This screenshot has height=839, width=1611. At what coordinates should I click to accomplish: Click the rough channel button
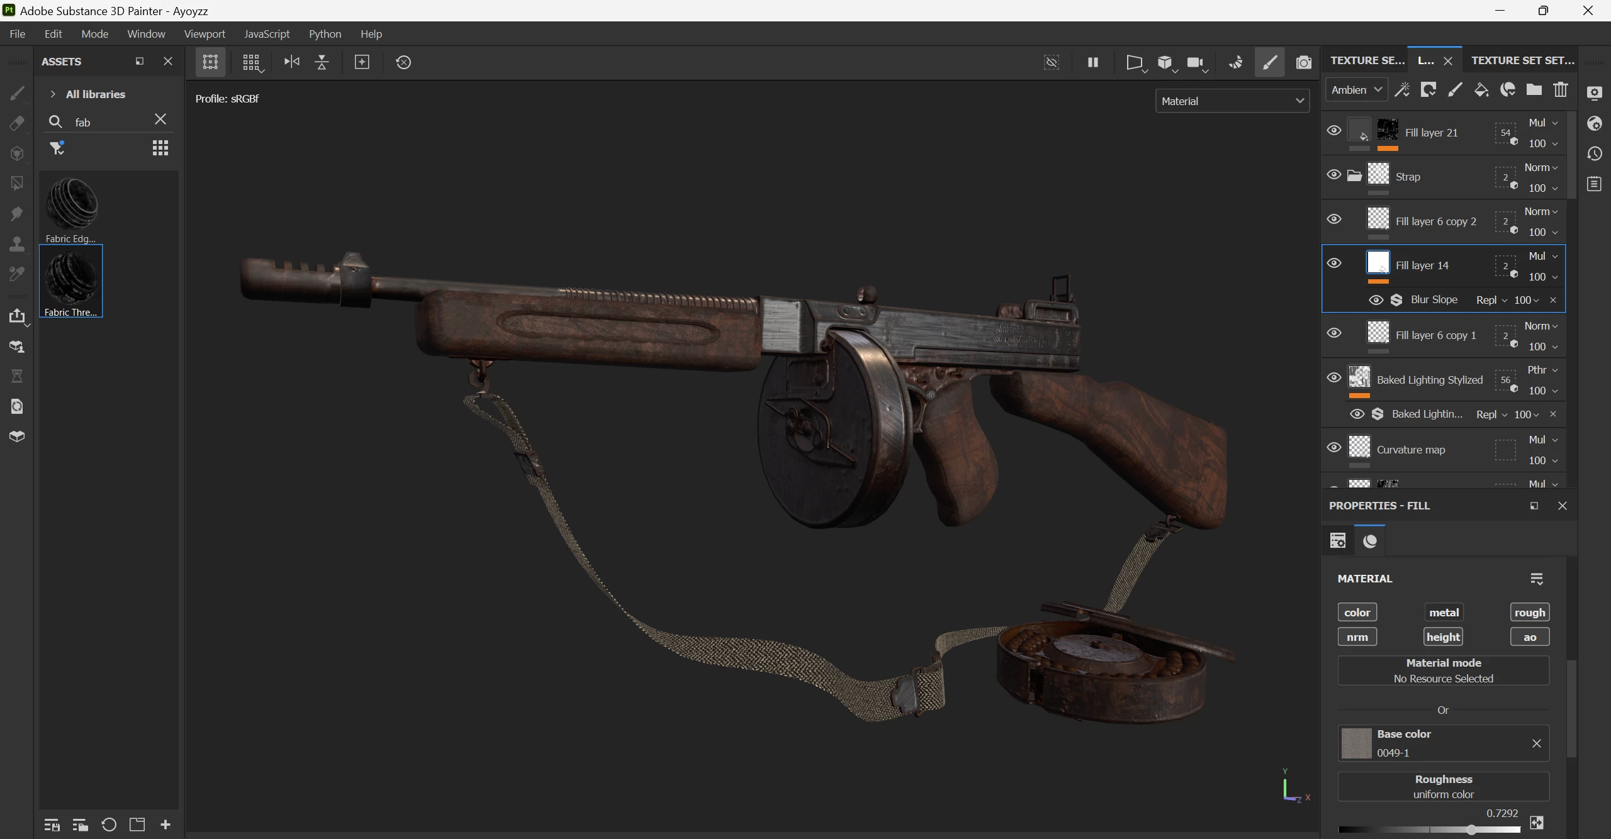pyautogui.click(x=1529, y=612)
